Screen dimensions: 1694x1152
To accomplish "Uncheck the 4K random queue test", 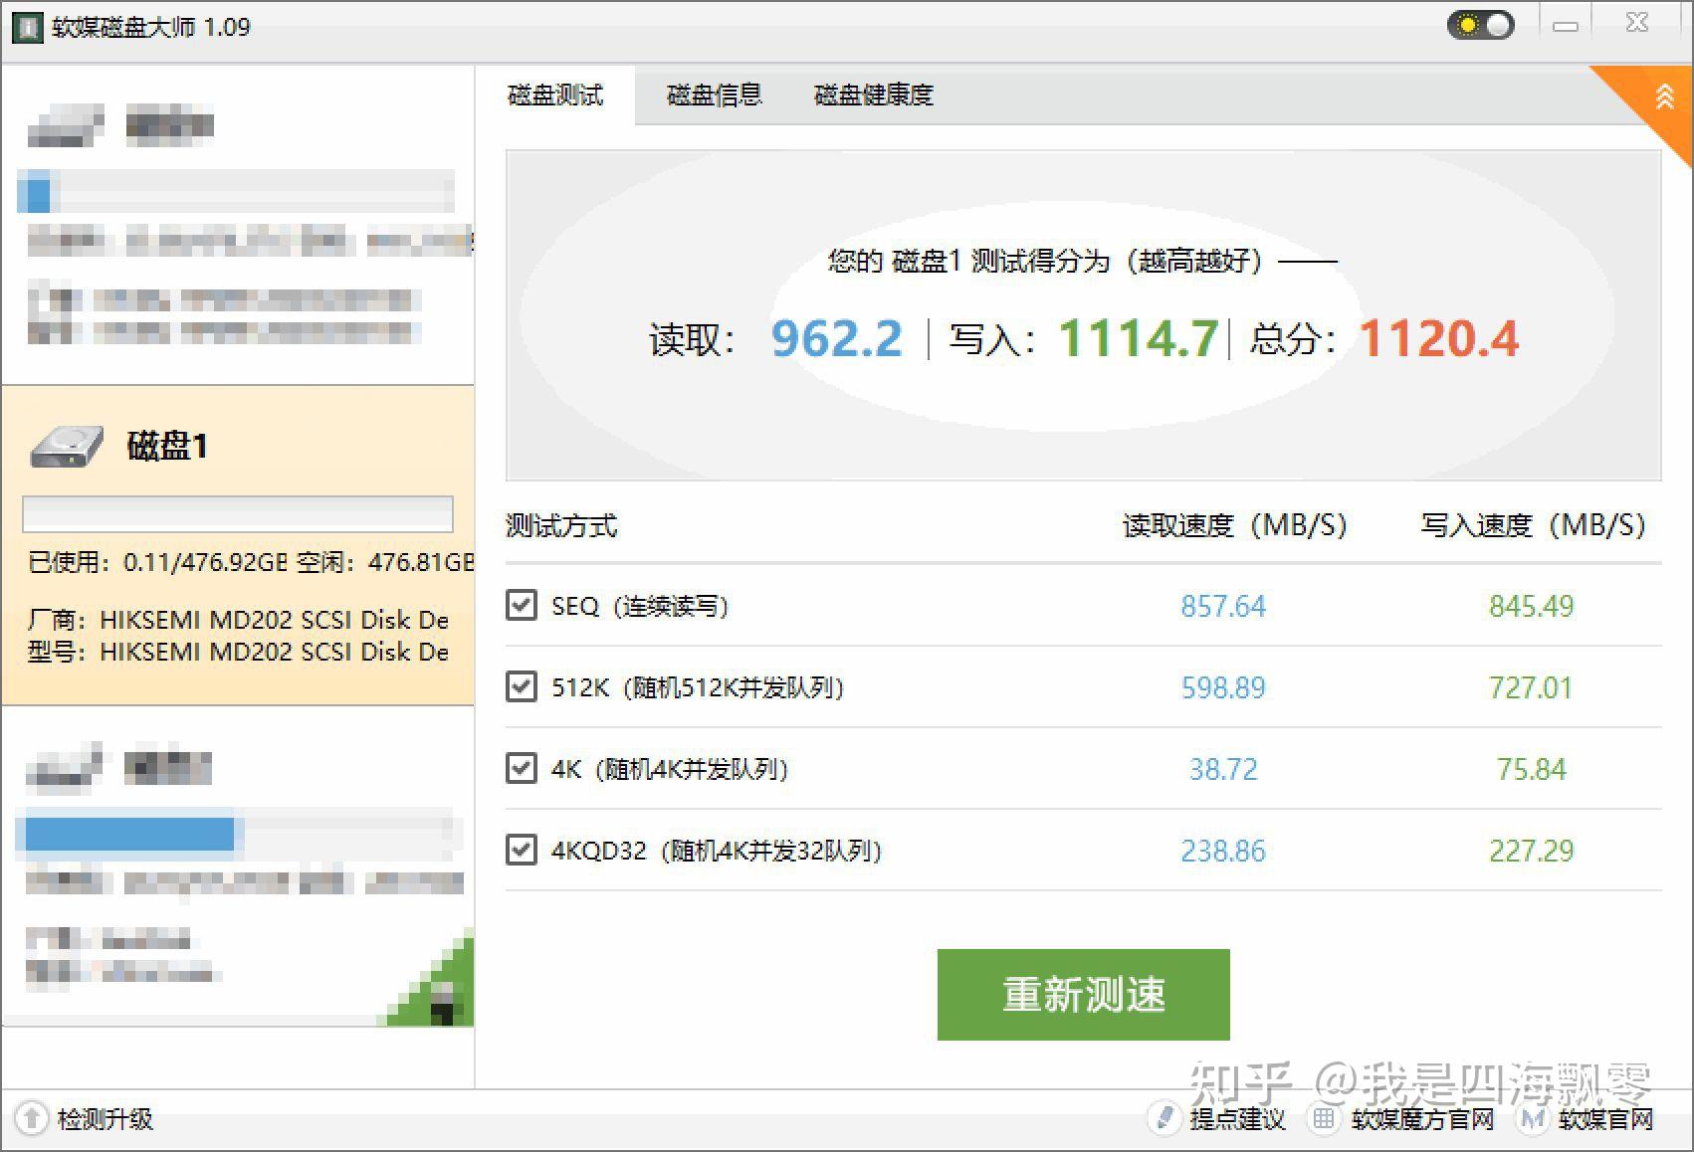I will pos(522,768).
